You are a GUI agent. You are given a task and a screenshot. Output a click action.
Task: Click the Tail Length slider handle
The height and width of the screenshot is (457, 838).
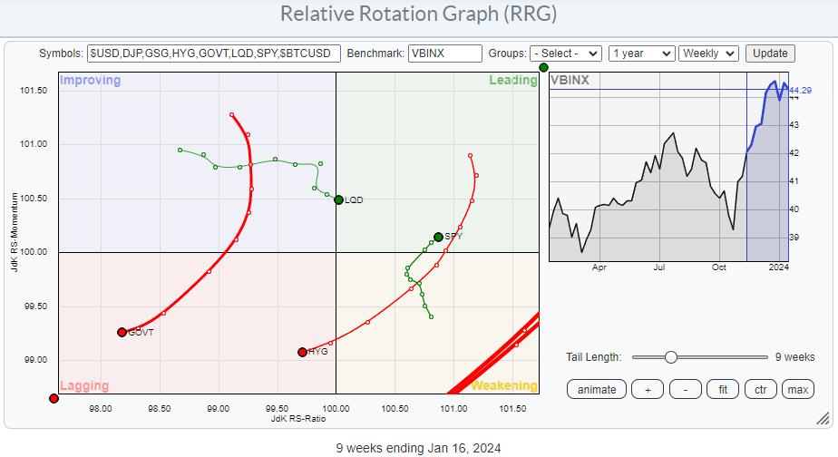670,357
